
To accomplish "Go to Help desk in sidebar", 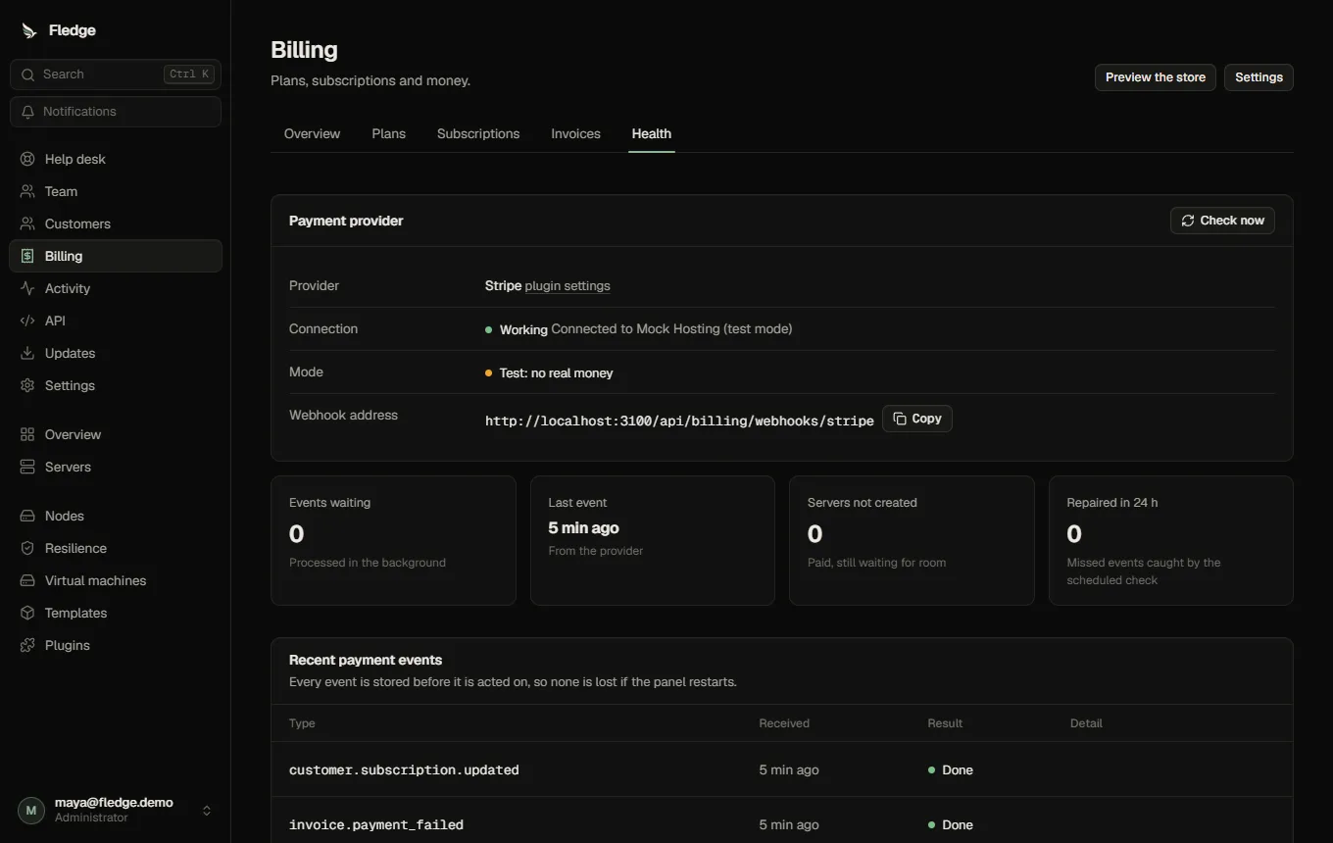I will tap(116, 159).
